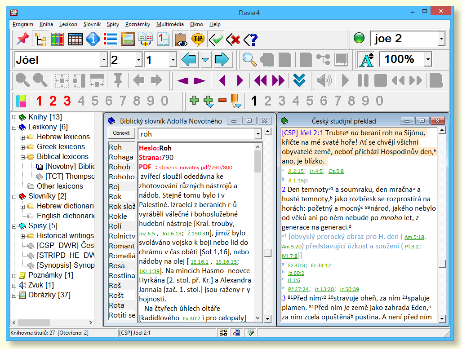The height and width of the screenshot is (349, 462).
Task: Open the TIP speech bubble icon
Action: pyautogui.click(x=198, y=40)
